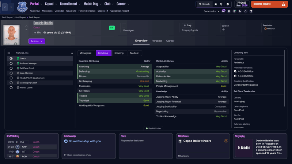Open the circular scouting bookmark icon

[x=246, y=11]
